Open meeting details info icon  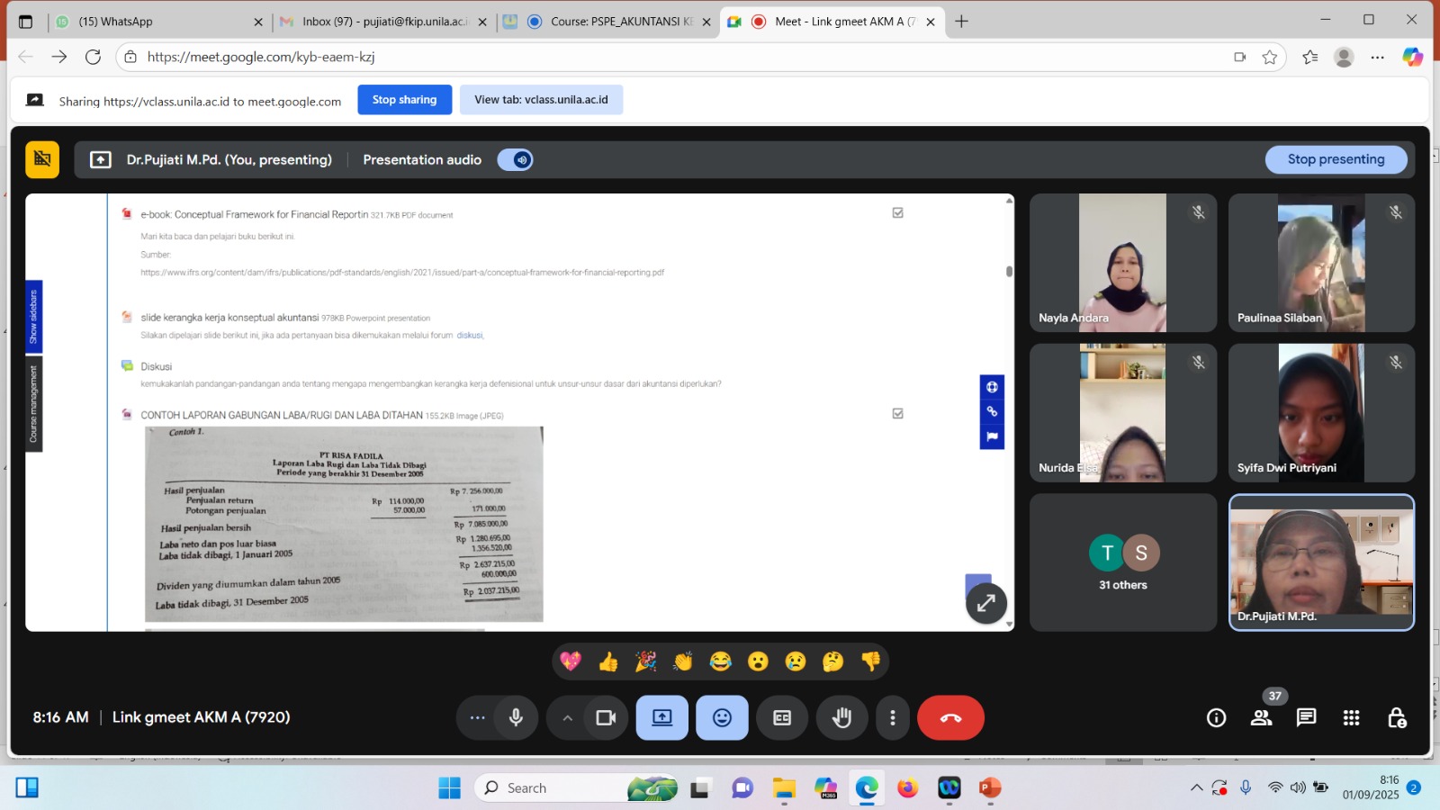pos(1216,717)
